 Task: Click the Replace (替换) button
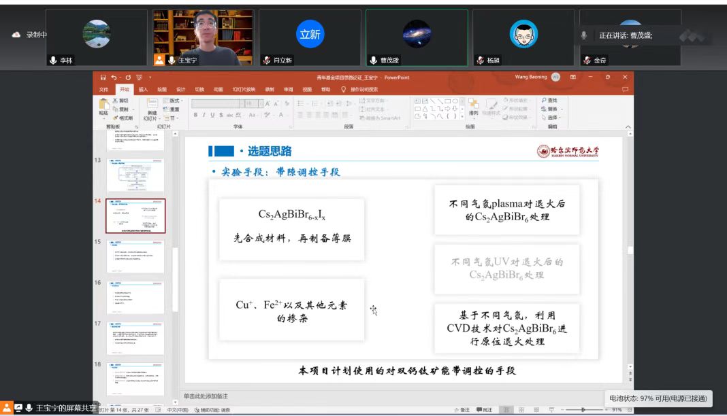[x=551, y=109]
